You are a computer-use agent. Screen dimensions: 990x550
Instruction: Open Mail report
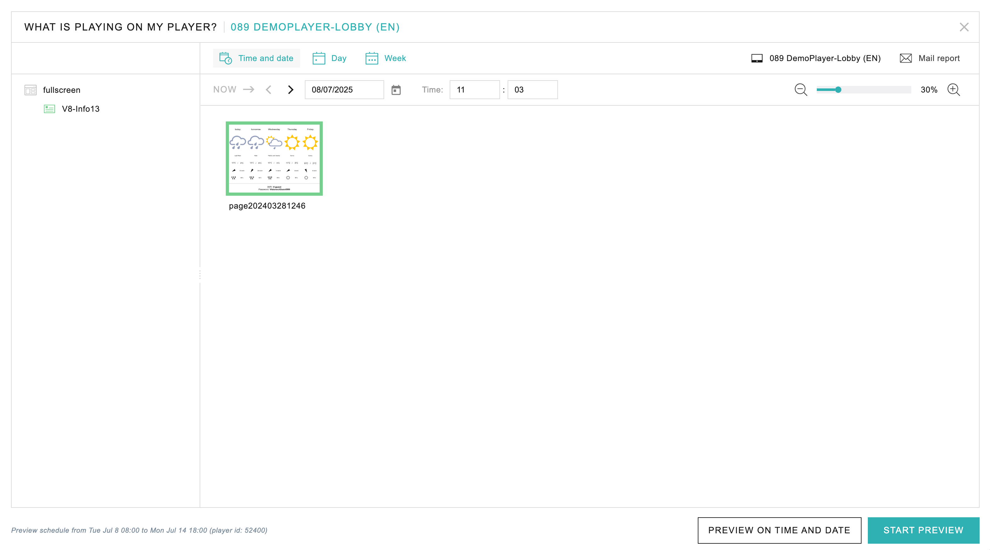pyautogui.click(x=930, y=58)
